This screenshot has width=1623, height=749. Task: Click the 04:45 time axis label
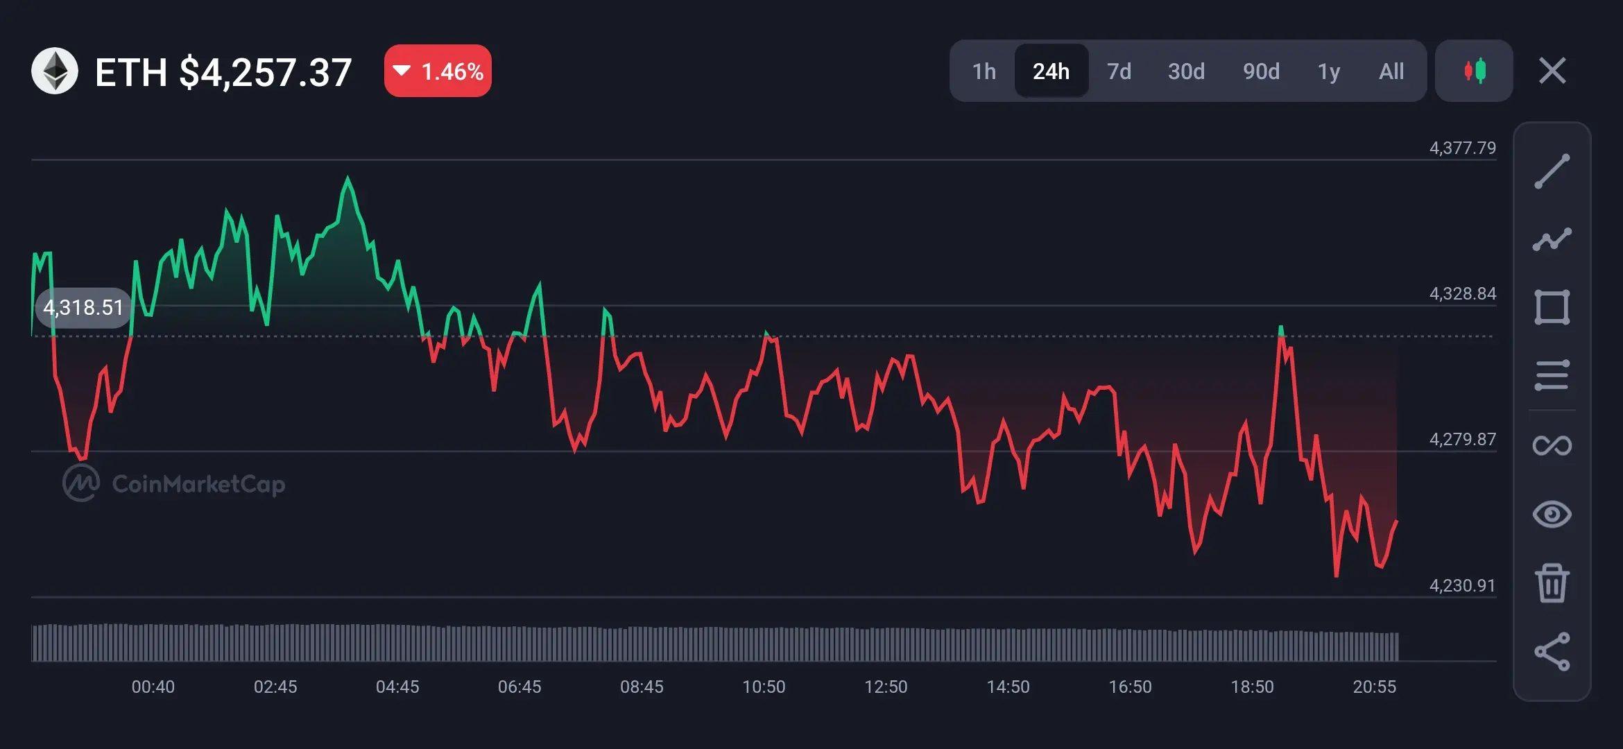pos(397,687)
